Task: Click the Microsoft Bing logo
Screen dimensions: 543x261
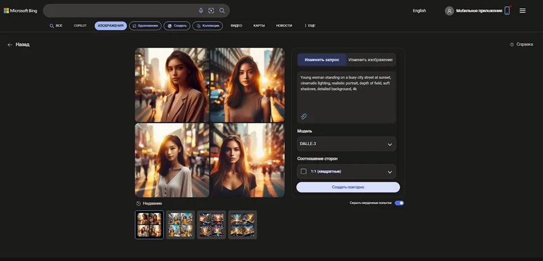Action: (20, 11)
